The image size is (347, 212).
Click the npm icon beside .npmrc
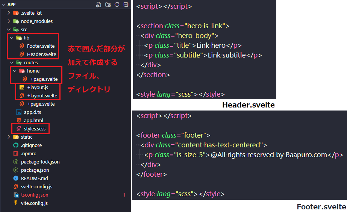pos(16,154)
